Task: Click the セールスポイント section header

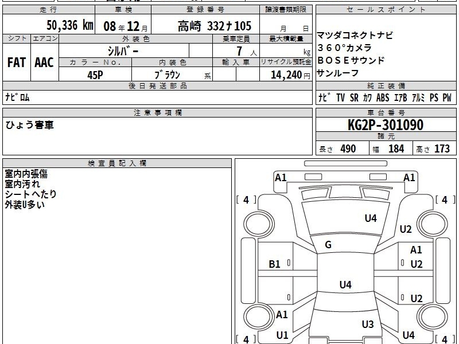Action: tap(386, 10)
